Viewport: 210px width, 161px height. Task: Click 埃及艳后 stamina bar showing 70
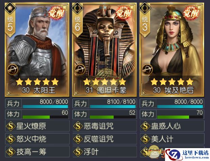[x=172, y=115]
